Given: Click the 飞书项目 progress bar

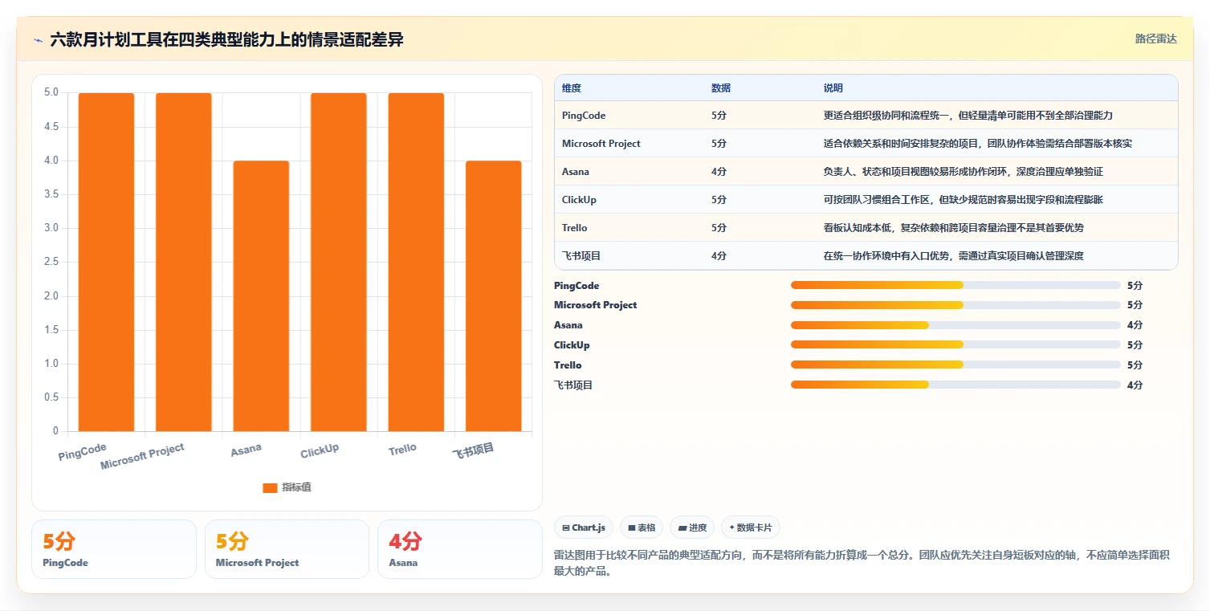Looking at the screenshot, I should click(x=955, y=385).
